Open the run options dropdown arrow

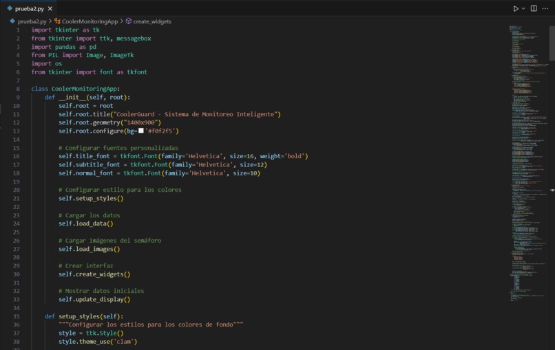coord(523,8)
